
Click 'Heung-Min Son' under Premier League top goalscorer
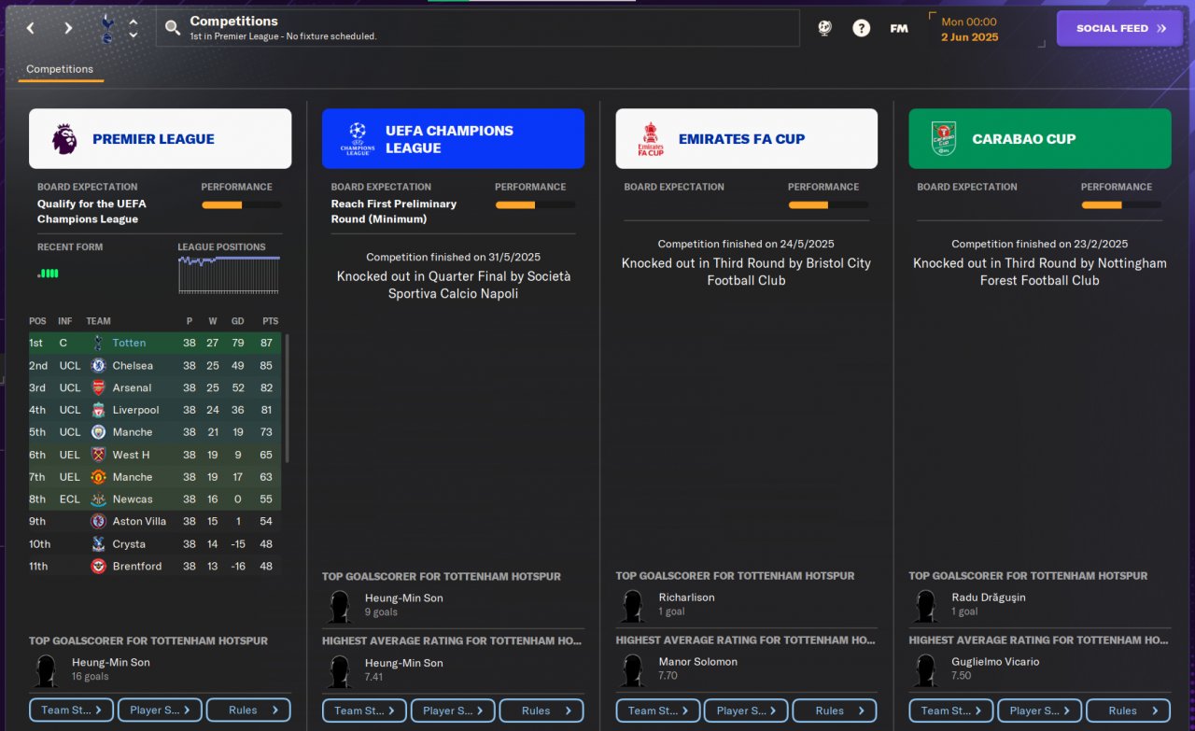(x=110, y=662)
